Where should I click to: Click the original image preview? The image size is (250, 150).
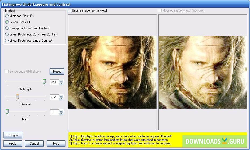coord(112,72)
